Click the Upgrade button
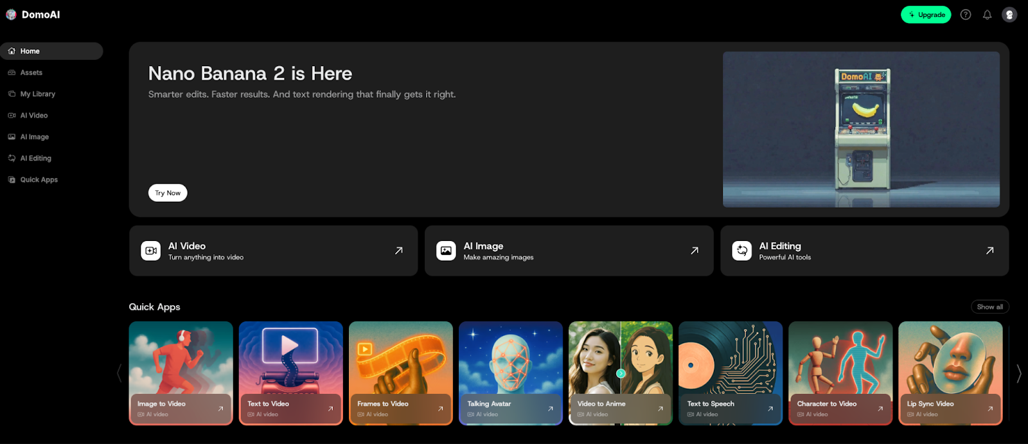This screenshot has height=444, width=1028. pyautogui.click(x=926, y=15)
